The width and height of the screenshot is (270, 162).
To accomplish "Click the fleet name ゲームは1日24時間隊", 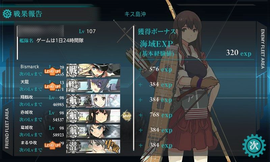I will [60, 40].
